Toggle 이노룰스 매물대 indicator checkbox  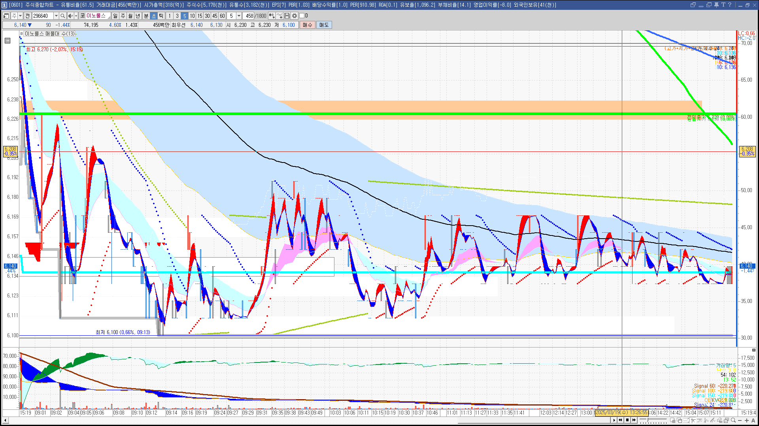[22, 34]
